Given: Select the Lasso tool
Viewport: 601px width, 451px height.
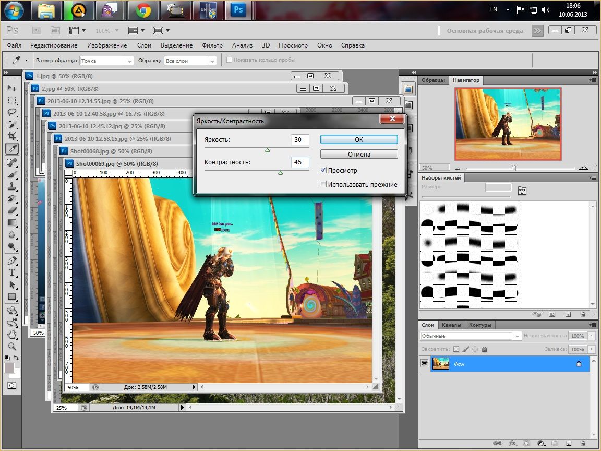Looking at the screenshot, I should point(12,112).
